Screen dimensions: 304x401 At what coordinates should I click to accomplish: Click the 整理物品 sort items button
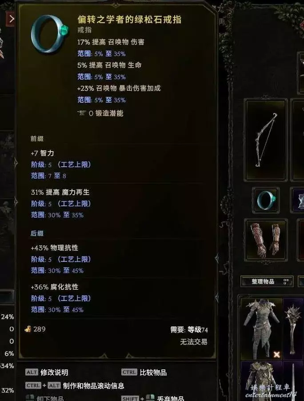point(267,281)
